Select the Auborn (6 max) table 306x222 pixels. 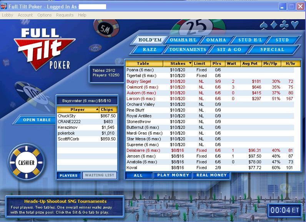210,93
